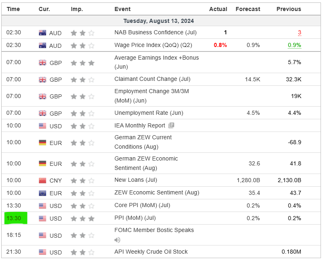Click the China flag beside New Loans

click(x=43, y=180)
